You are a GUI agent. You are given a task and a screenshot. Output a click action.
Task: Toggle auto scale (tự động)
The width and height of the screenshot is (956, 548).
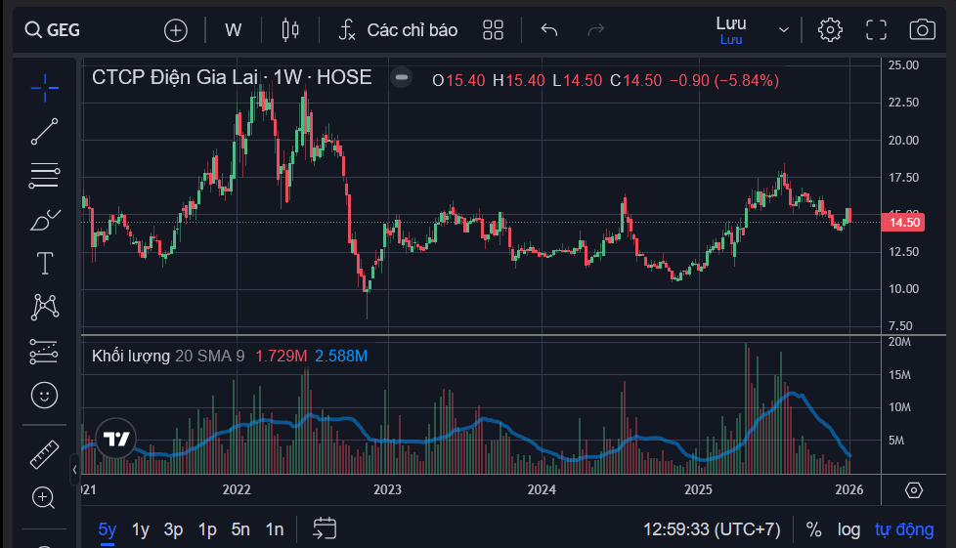point(904,529)
